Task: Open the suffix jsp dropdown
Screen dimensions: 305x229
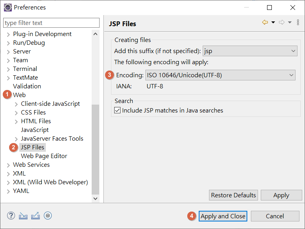Action: click(250, 51)
